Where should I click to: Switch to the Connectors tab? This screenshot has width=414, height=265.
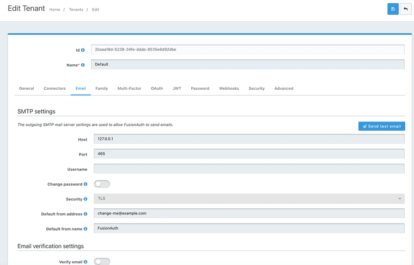point(54,88)
